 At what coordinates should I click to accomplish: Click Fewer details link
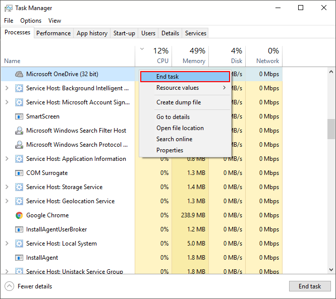click(x=35, y=286)
